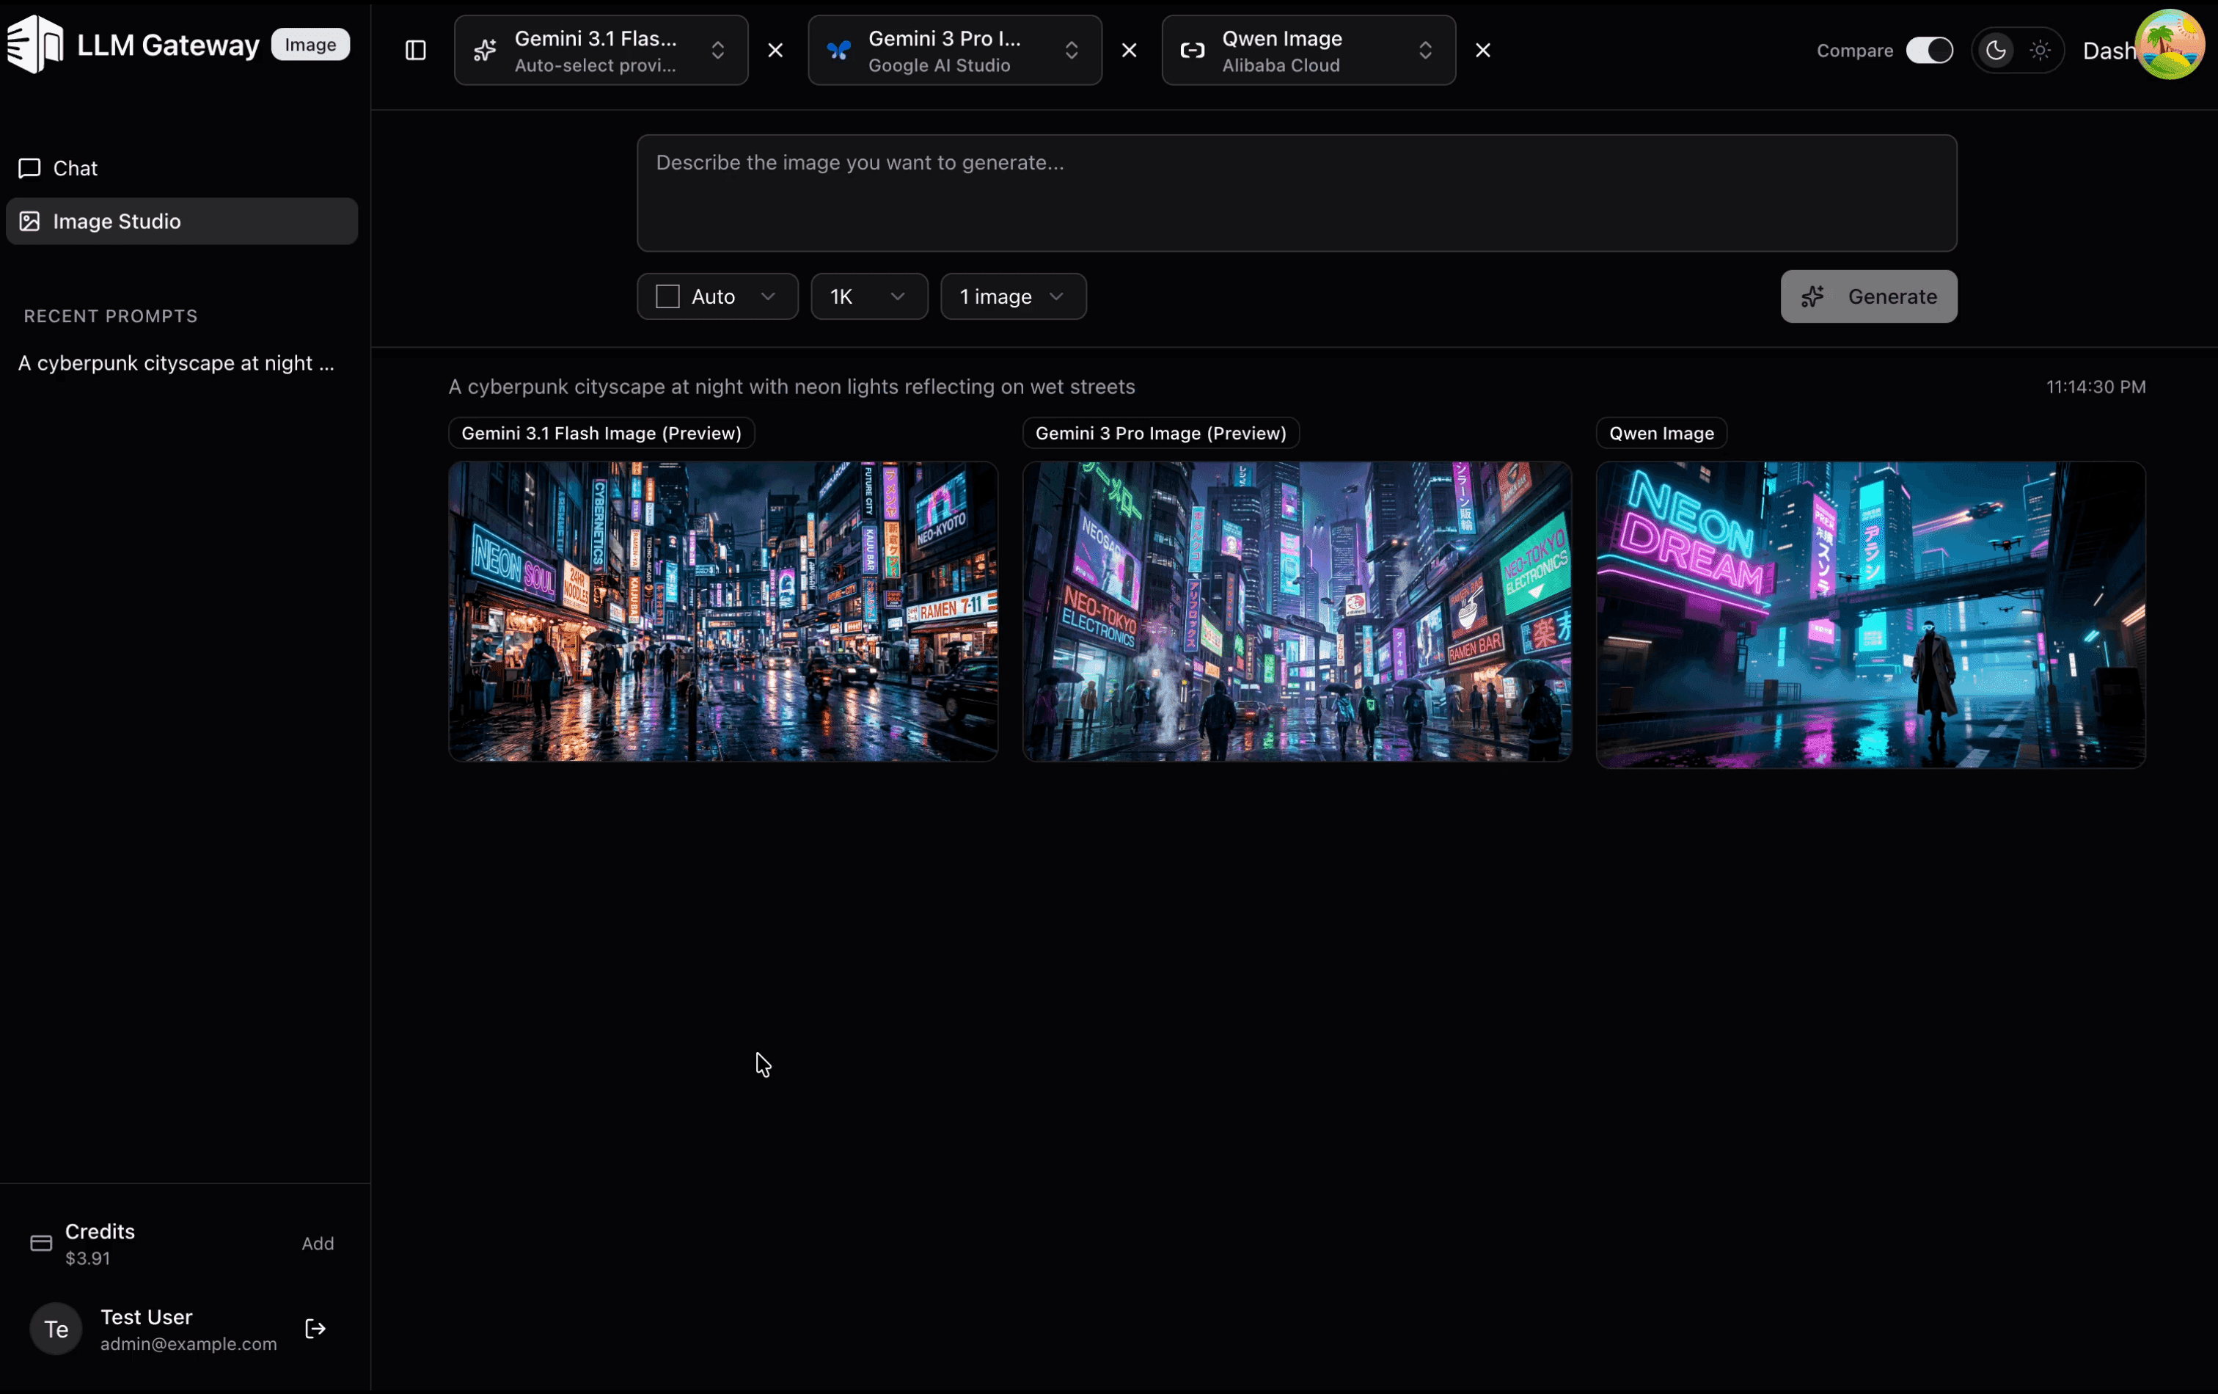Switch to dark mode moon icon
Image resolution: width=2218 pixels, height=1394 pixels.
click(x=1995, y=51)
